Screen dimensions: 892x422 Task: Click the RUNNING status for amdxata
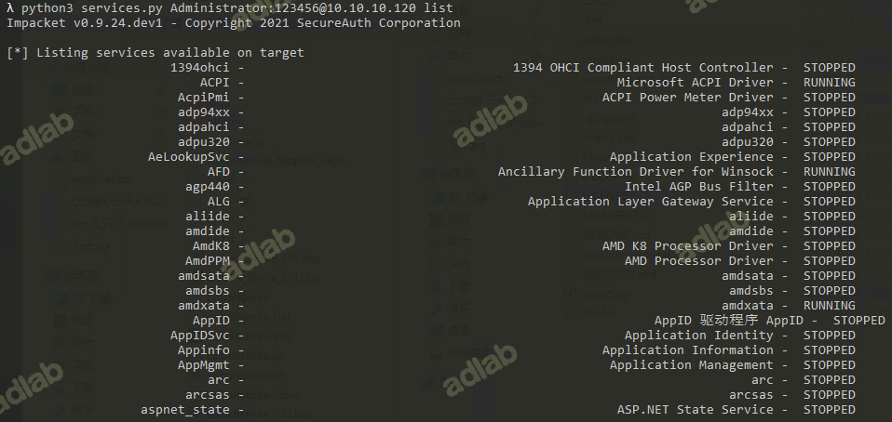coord(829,305)
